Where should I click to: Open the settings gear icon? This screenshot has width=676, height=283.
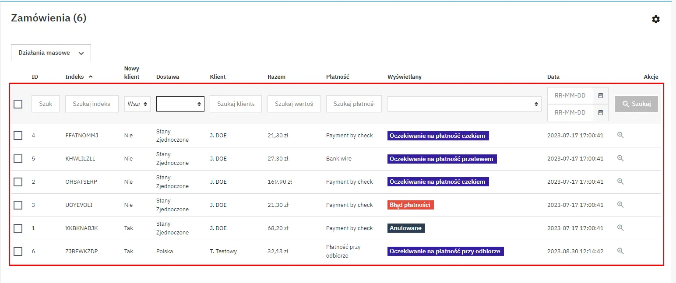[x=655, y=19]
